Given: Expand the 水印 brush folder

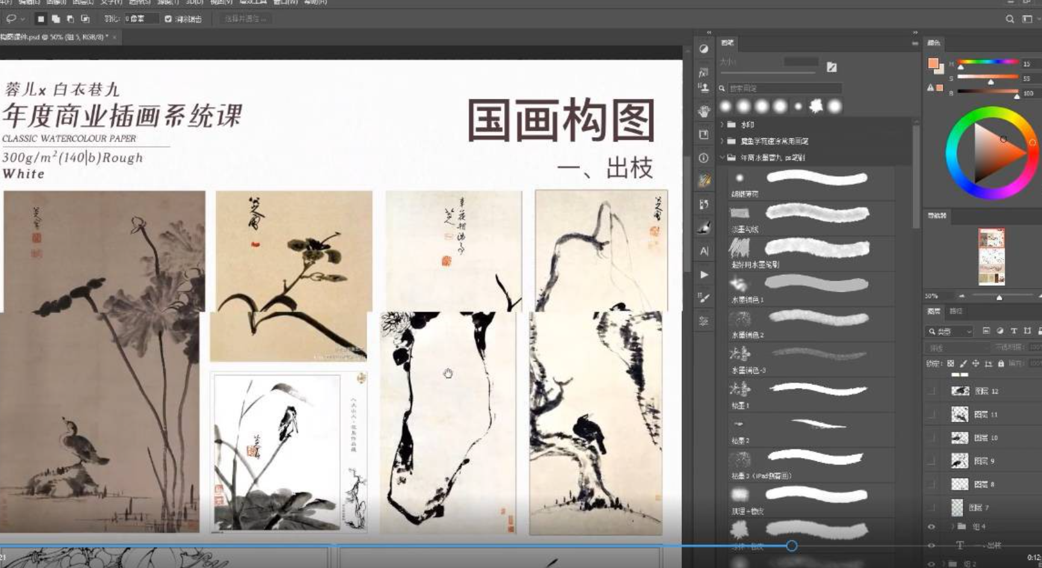Looking at the screenshot, I should point(722,125).
